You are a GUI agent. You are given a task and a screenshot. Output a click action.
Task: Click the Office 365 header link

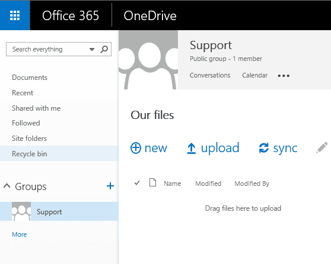(71, 16)
